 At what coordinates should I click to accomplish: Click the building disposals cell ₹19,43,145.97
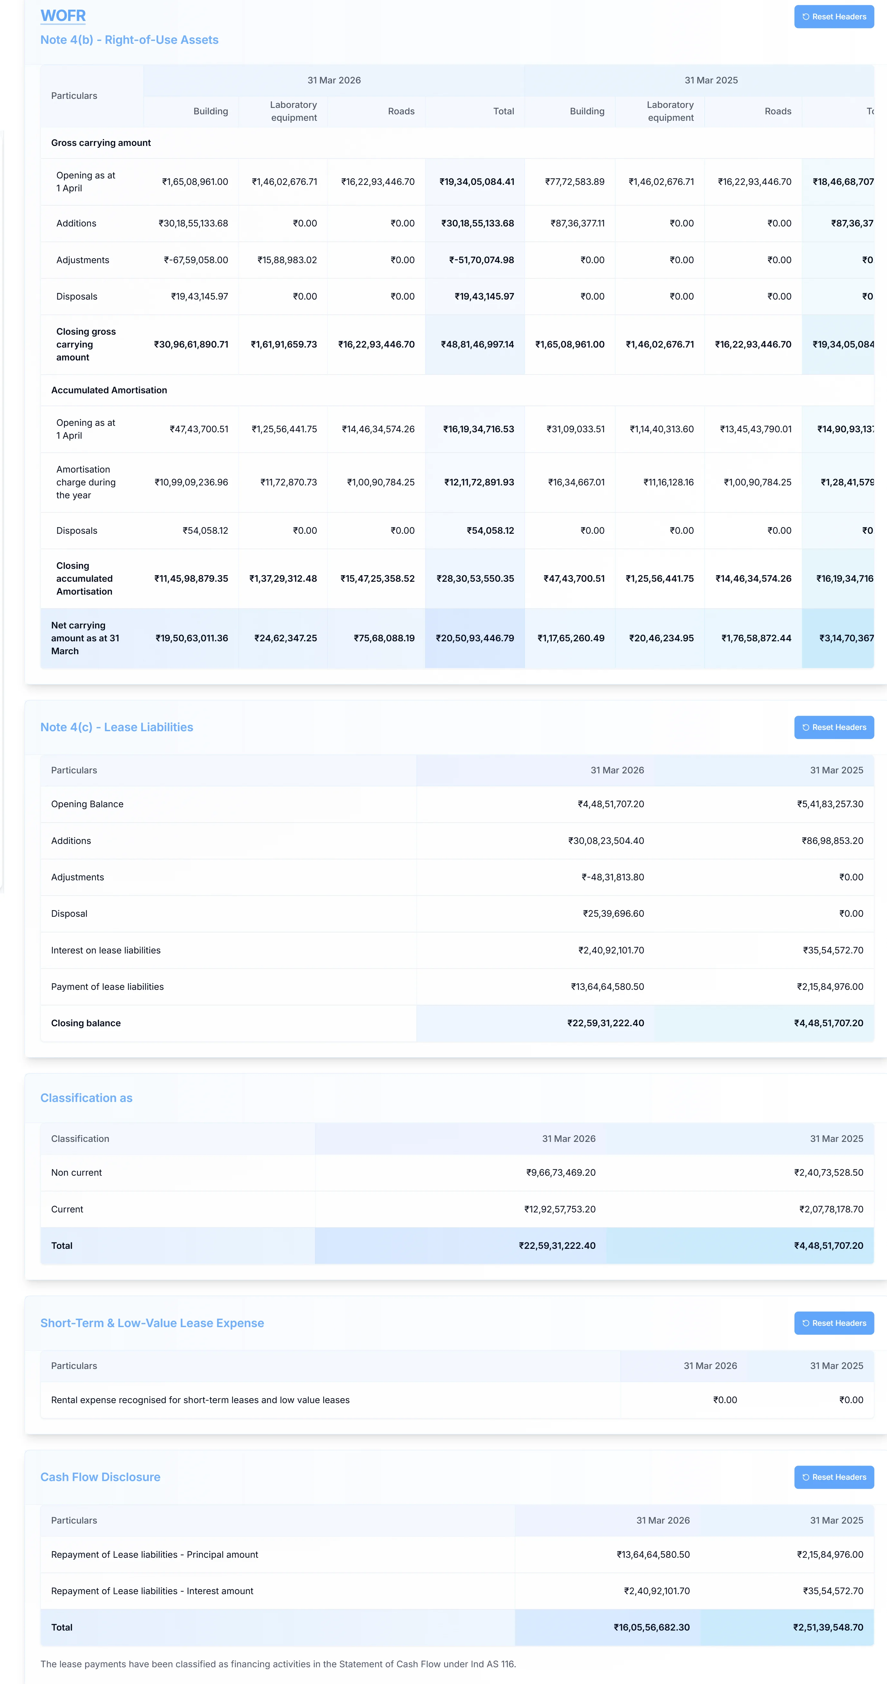click(199, 297)
